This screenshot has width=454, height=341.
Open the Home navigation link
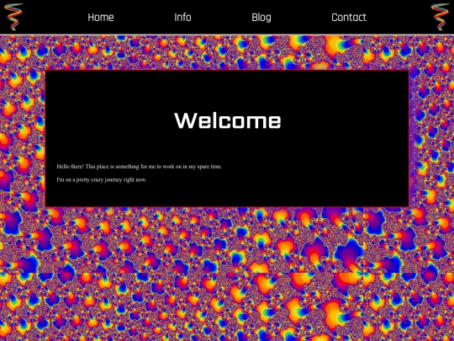coord(101,18)
